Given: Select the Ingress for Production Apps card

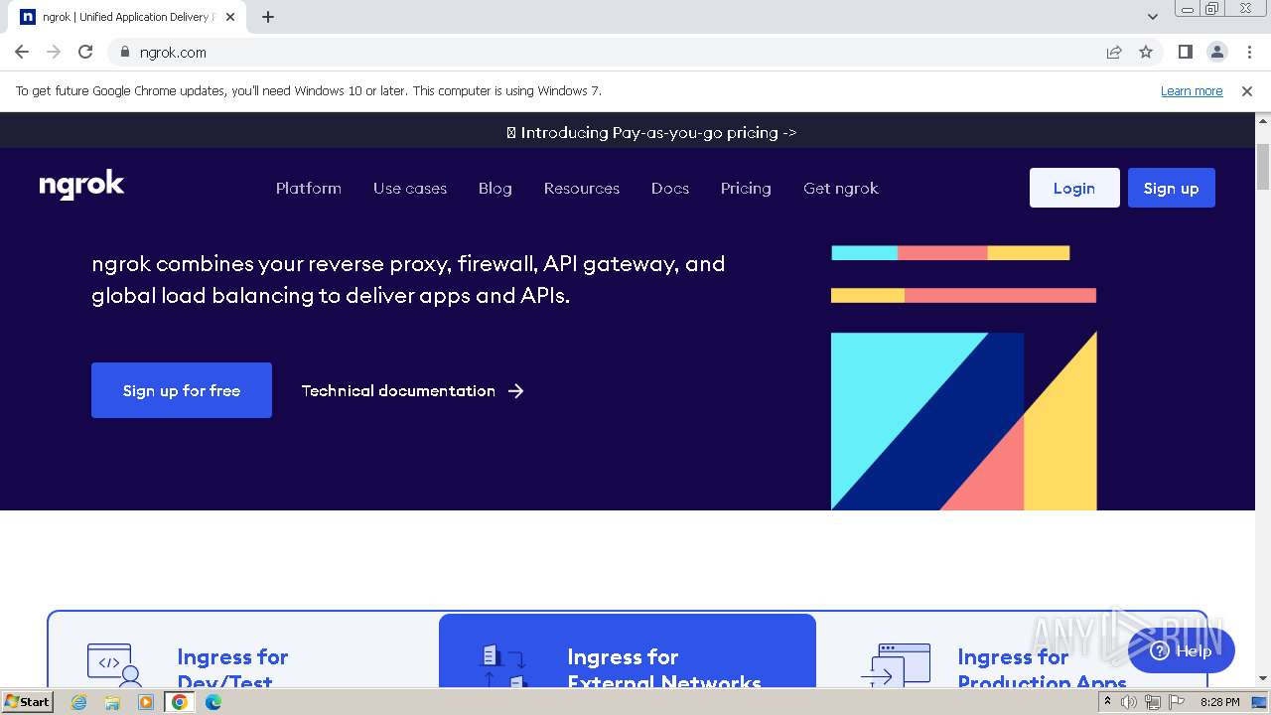Looking at the screenshot, I should (1011, 650).
